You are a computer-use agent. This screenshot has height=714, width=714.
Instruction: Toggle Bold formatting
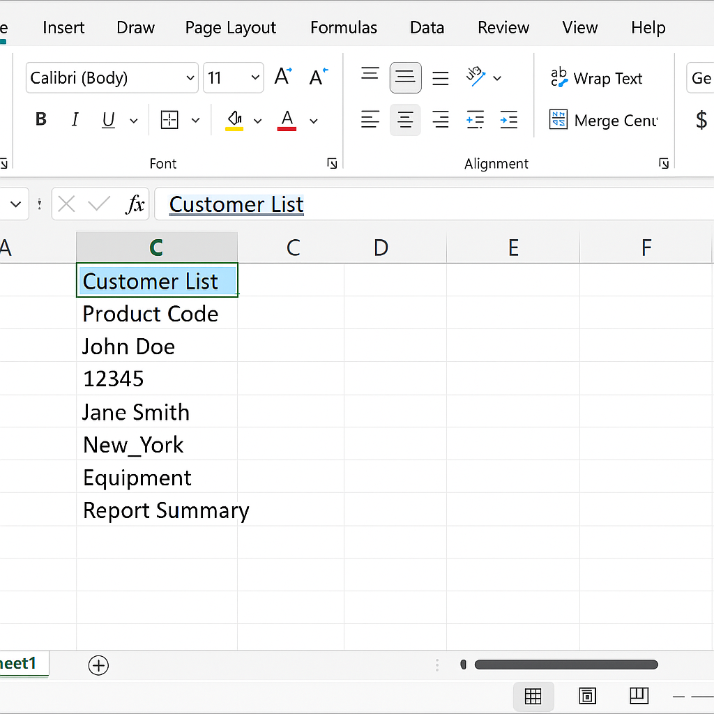41,119
